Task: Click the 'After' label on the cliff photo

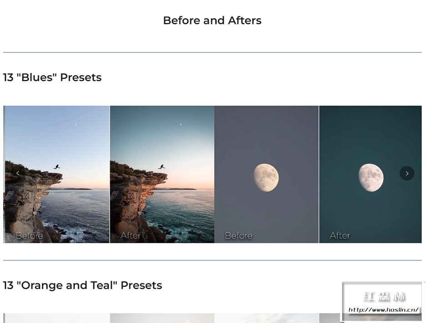Action: pos(130,236)
